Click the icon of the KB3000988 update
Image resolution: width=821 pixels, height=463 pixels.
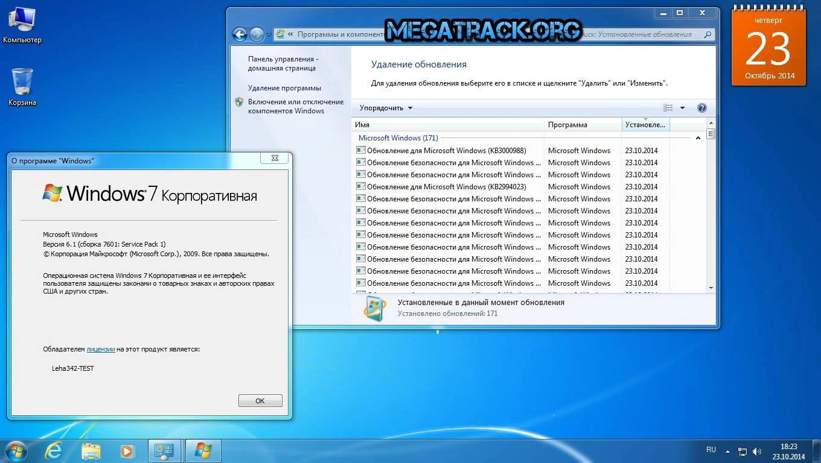[x=360, y=150]
